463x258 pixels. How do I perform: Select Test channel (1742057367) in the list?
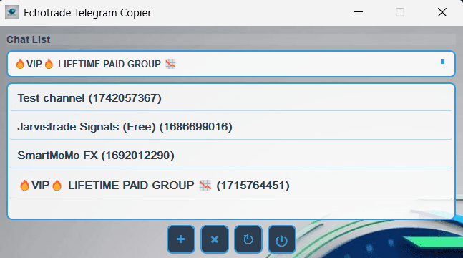(231, 98)
